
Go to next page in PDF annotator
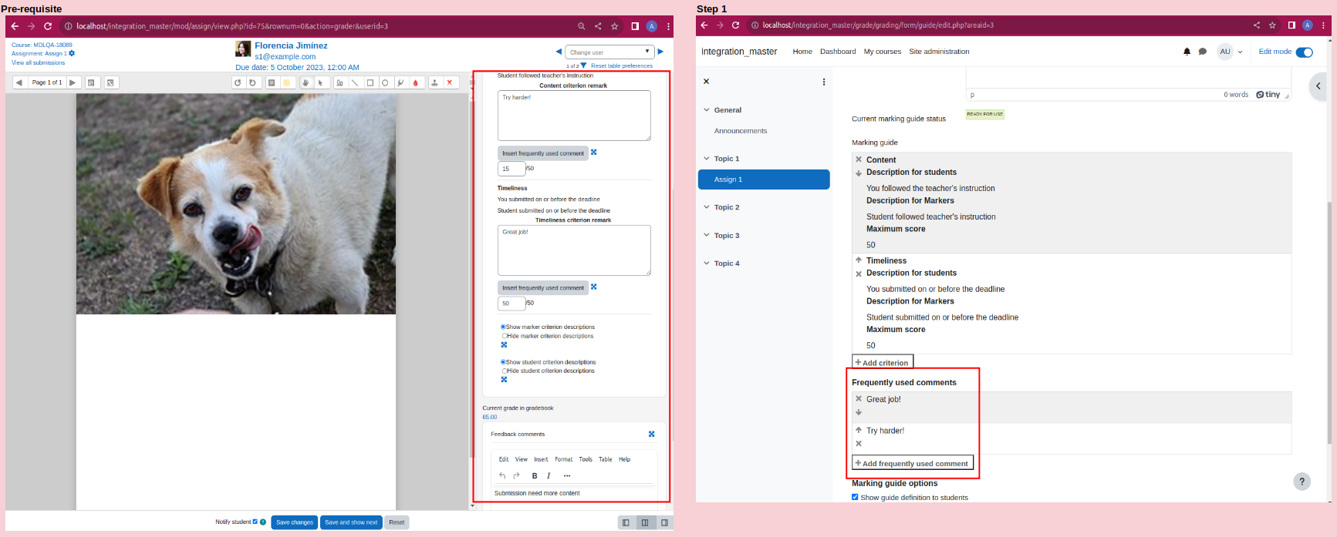tap(73, 82)
